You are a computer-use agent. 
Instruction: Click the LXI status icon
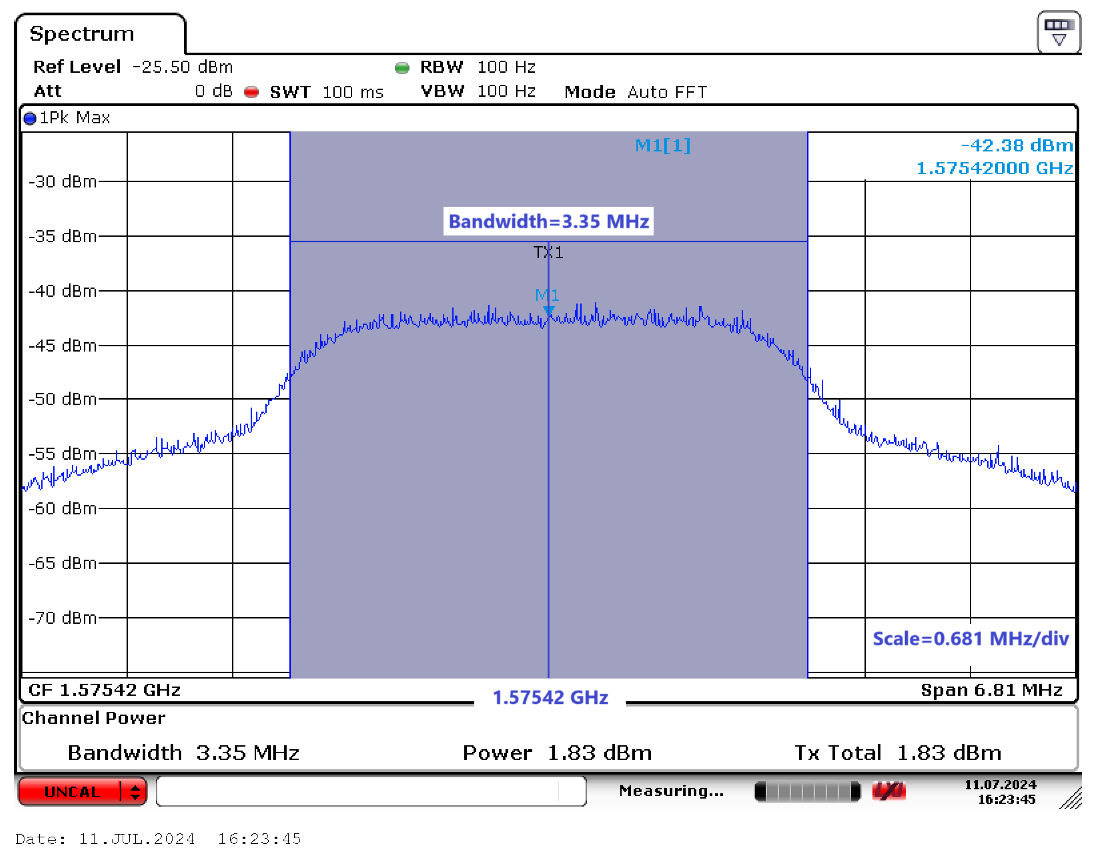(889, 791)
